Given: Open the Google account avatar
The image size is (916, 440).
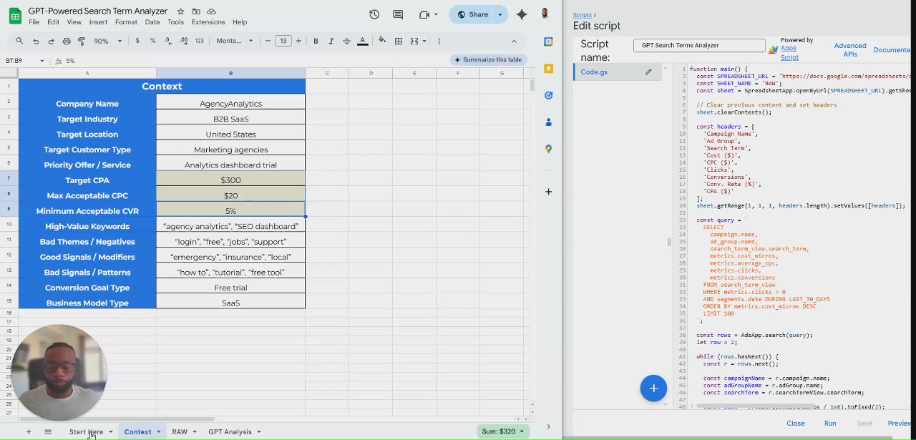Looking at the screenshot, I should (x=545, y=14).
